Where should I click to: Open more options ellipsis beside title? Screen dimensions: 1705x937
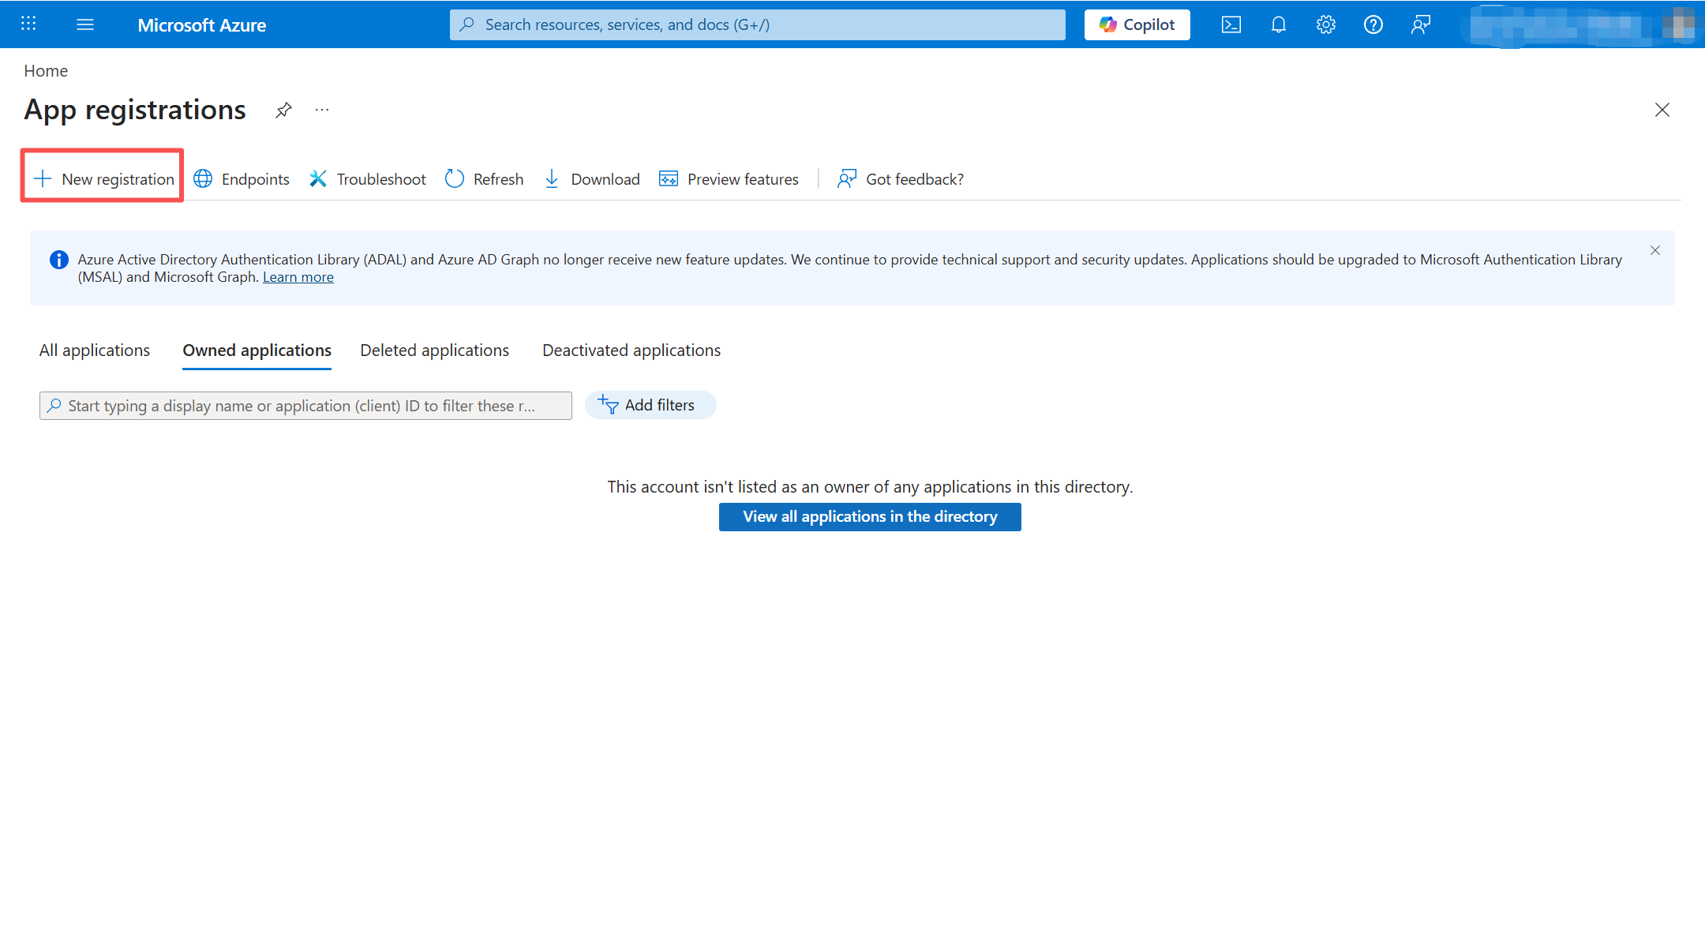[322, 110]
